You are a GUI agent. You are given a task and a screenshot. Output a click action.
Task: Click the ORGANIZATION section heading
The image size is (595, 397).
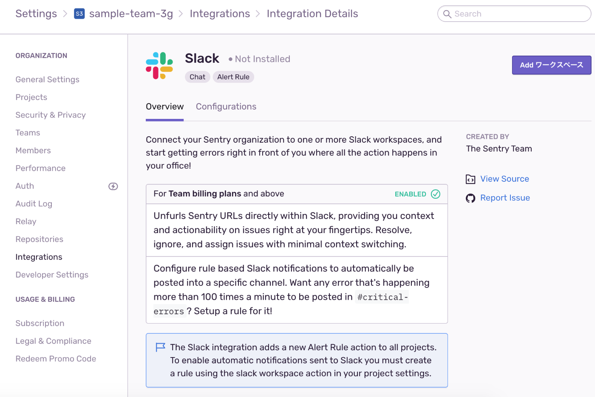click(41, 56)
